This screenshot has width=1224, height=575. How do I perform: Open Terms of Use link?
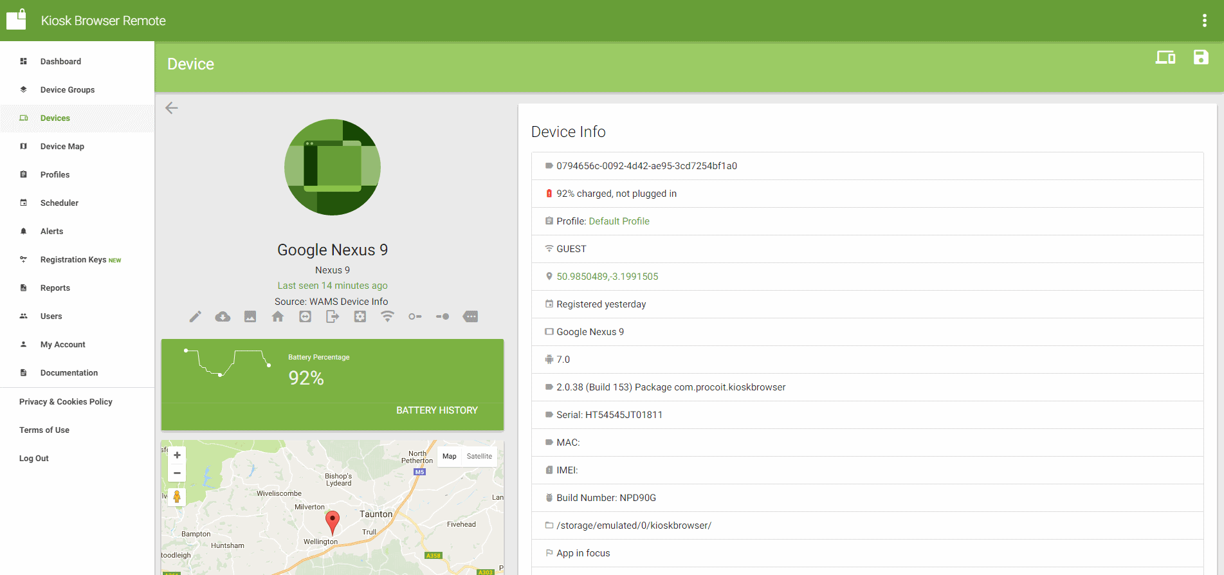point(44,430)
